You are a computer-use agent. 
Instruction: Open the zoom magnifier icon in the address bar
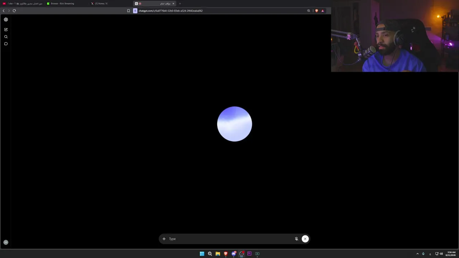click(x=308, y=11)
